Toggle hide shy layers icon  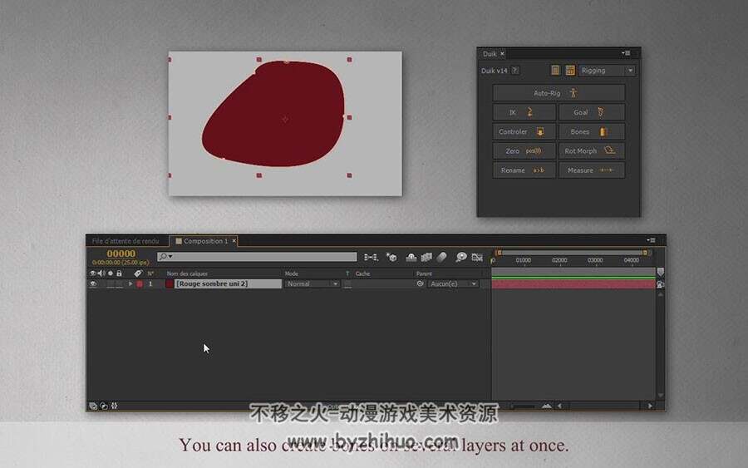[x=411, y=257]
